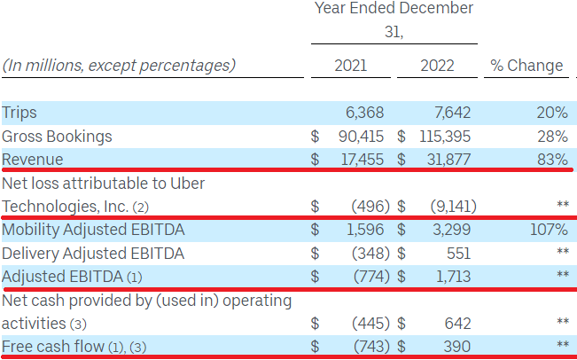Click the 20% change value for Trips

coord(552,113)
